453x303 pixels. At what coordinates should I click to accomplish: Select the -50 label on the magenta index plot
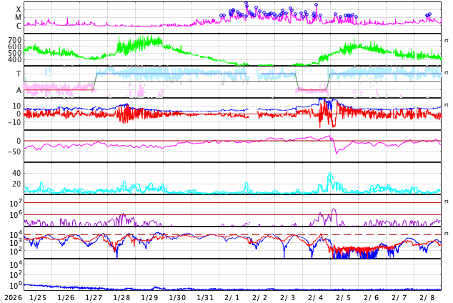(14, 151)
